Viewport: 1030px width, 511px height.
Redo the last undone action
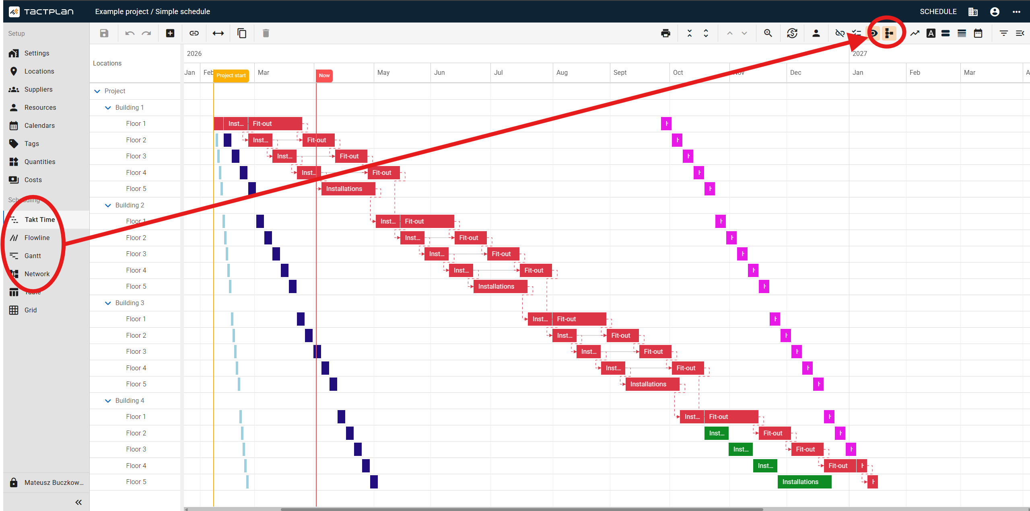coord(146,33)
